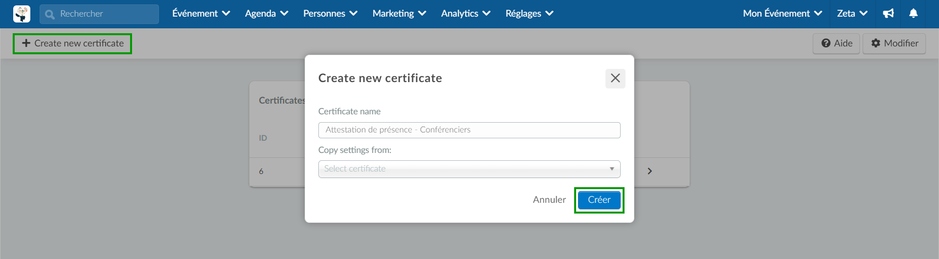Click the Aide help button
This screenshot has height=259, width=939.
click(x=836, y=43)
